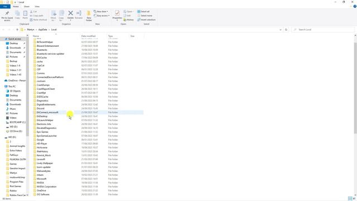The width and height of the screenshot is (357, 201).
Task: Switch to large thumbnails view icon
Action: (x=354, y=199)
